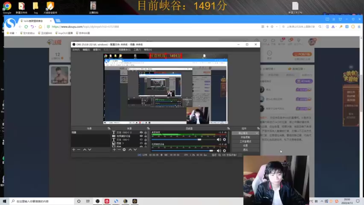
Task: Click 退出 exit button in OBS
Action: click(x=245, y=150)
